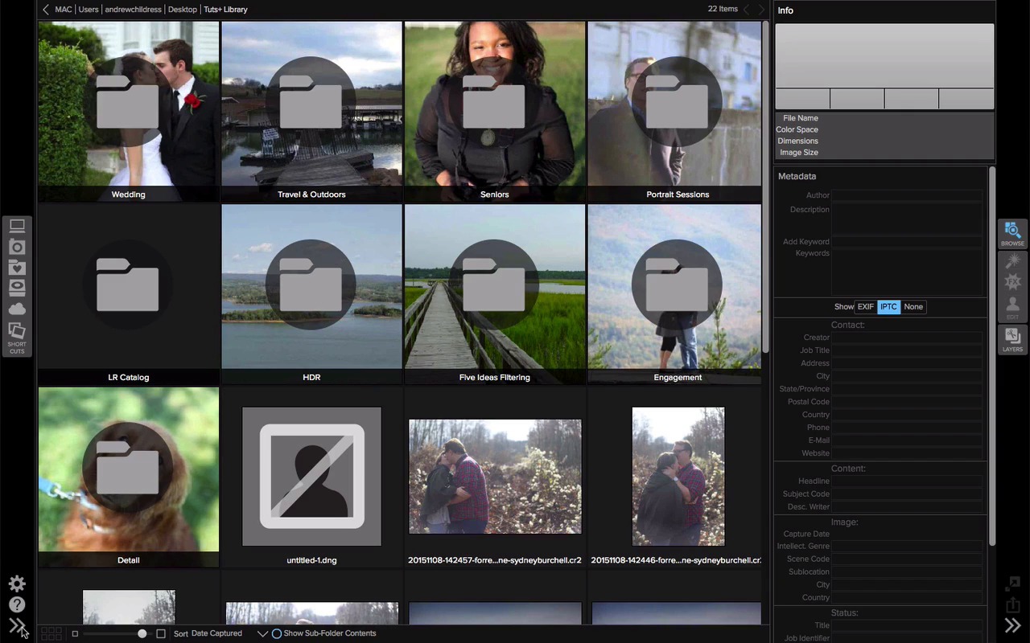Open the Help question mark icon

click(x=17, y=604)
